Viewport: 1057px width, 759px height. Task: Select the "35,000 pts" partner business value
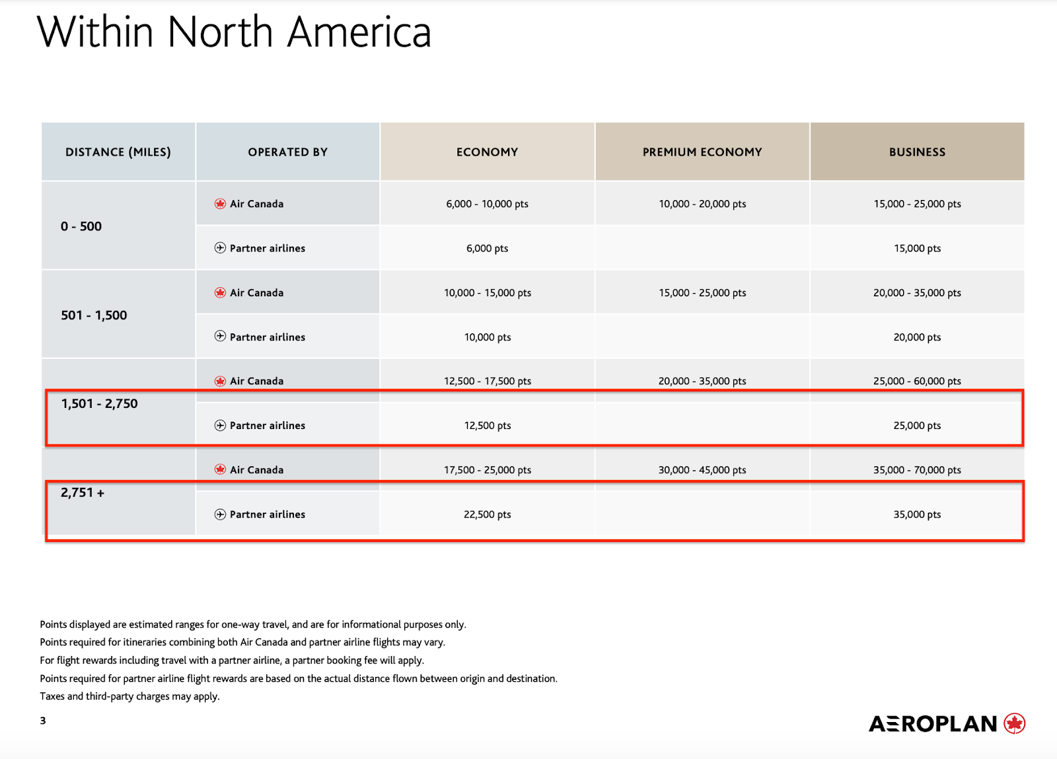coord(918,514)
